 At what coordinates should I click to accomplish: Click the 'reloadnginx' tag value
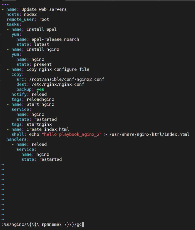[x=40, y=99]
